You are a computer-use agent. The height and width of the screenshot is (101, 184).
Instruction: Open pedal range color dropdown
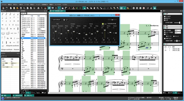tap(178, 30)
